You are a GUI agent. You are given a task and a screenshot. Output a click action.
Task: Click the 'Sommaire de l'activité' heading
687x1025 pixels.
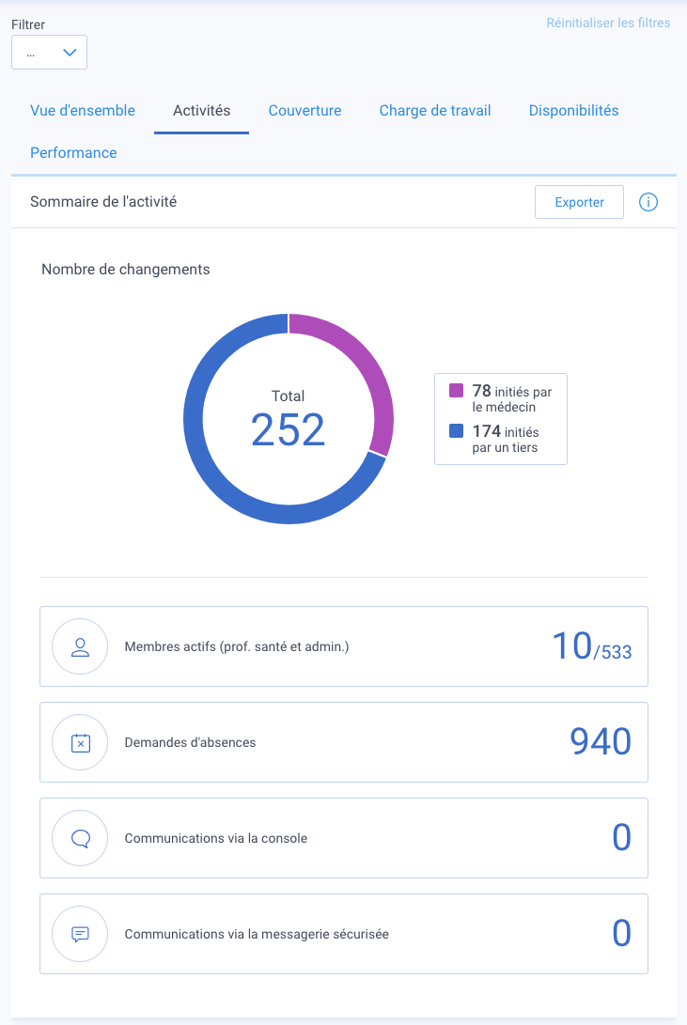[103, 201]
